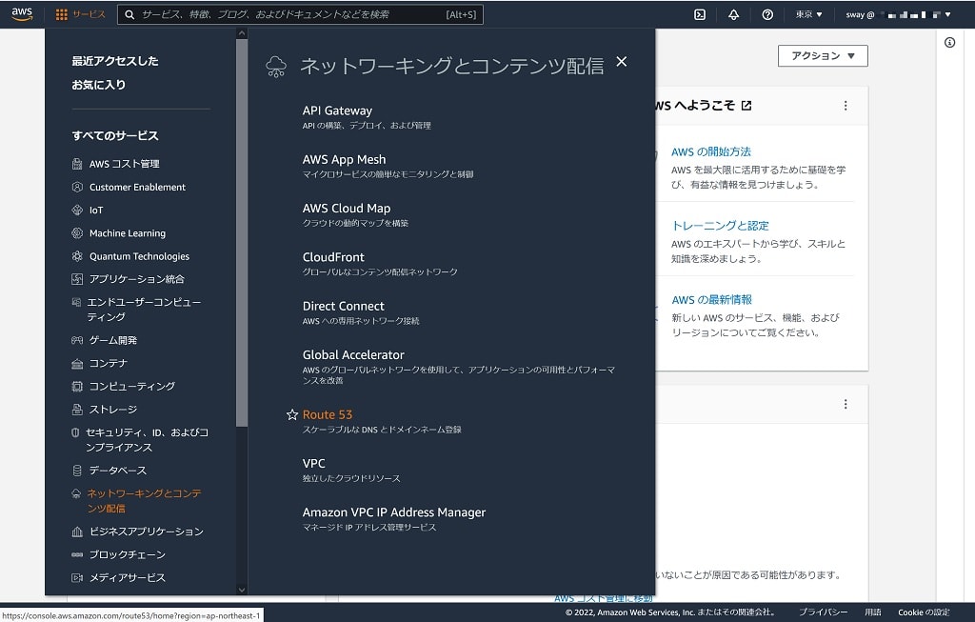Viewport: 975px width, 622px height.
Task: Select コンピューティング category label
Action: (x=132, y=387)
